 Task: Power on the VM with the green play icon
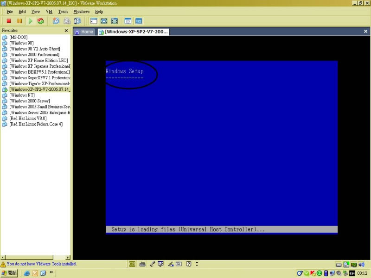coord(30,21)
